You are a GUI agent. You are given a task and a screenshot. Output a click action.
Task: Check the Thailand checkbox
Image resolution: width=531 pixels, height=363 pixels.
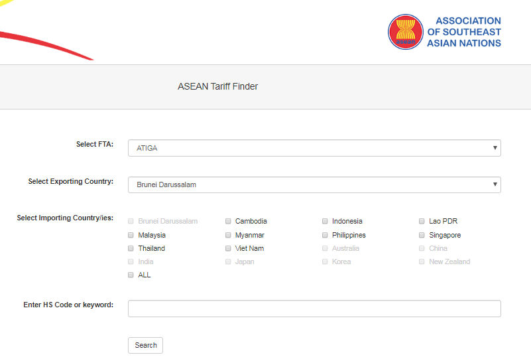click(131, 248)
